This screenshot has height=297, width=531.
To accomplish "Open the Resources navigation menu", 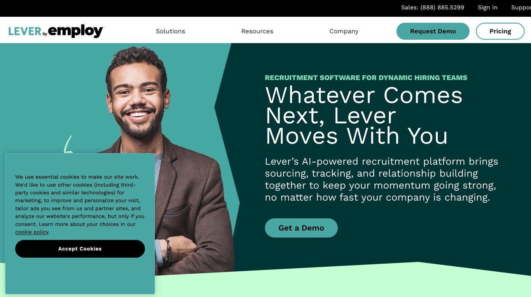I will pyautogui.click(x=257, y=31).
